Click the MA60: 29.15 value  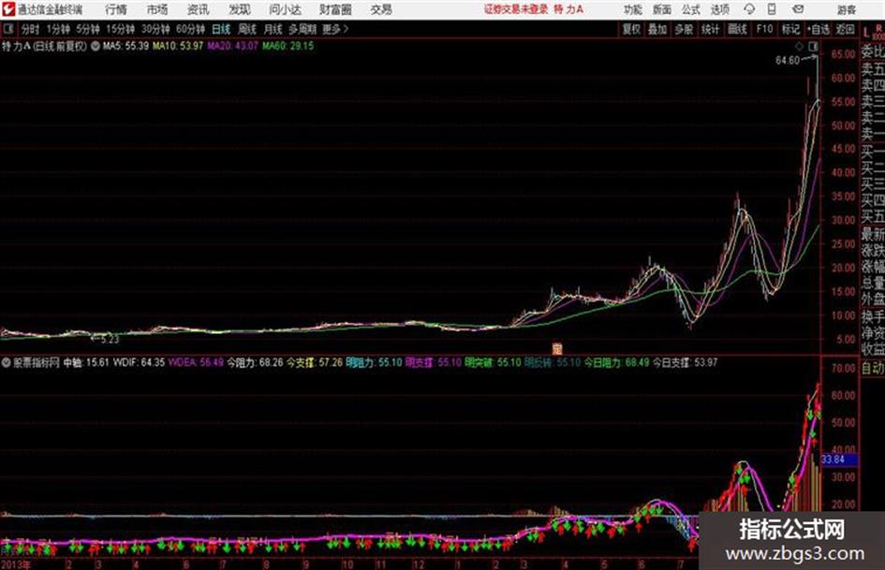pos(288,46)
